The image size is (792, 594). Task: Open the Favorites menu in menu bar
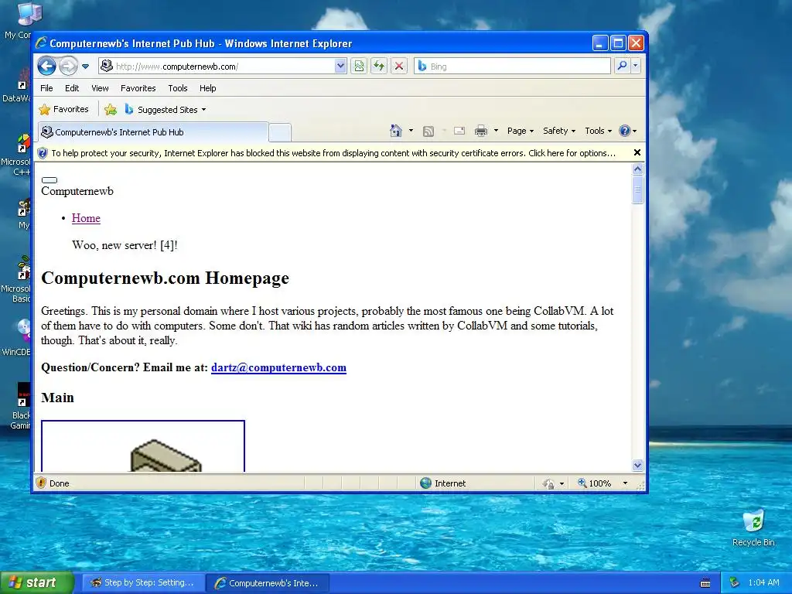(x=138, y=88)
